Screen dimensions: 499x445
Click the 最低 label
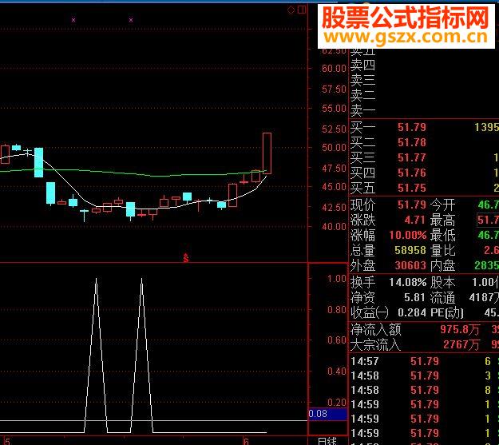(443, 236)
